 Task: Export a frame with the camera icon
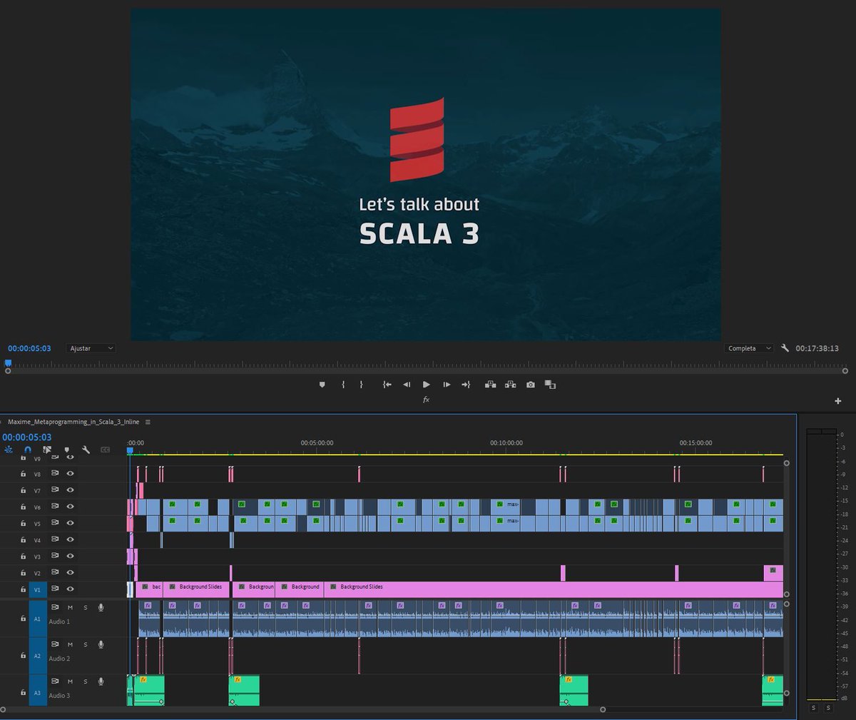tap(531, 385)
